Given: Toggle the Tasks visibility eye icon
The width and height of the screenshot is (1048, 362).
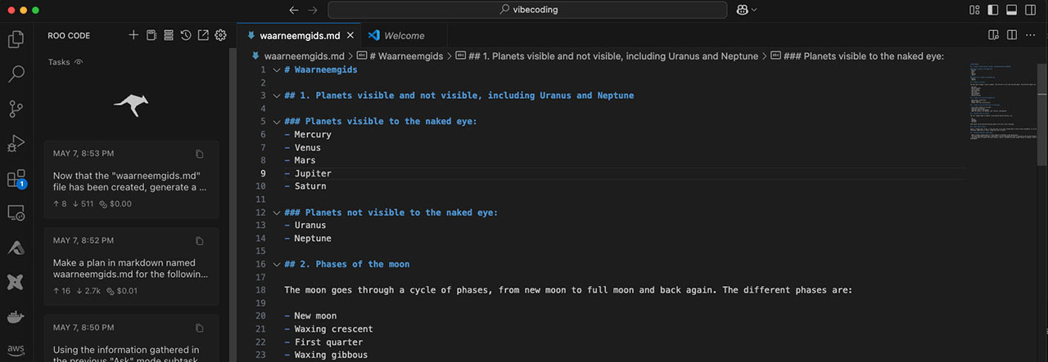Looking at the screenshot, I should (79, 62).
